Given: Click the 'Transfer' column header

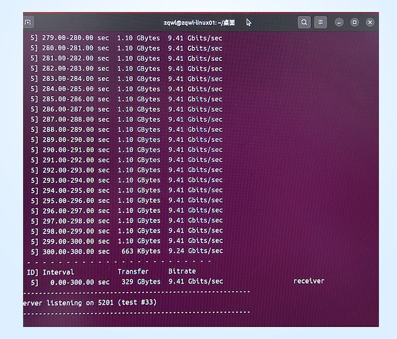Looking at the screenshot, I should pos(133,271).
